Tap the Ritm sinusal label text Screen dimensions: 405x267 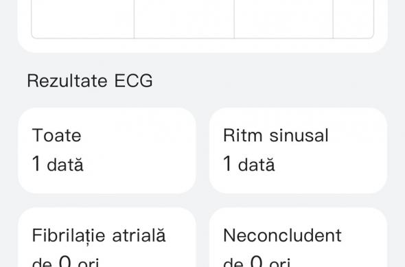pyautogui.click(x=276, y=135)
